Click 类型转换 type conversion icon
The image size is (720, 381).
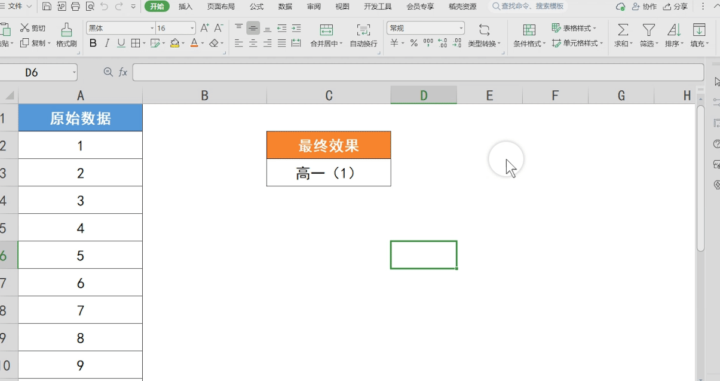[x=484, y=30]
